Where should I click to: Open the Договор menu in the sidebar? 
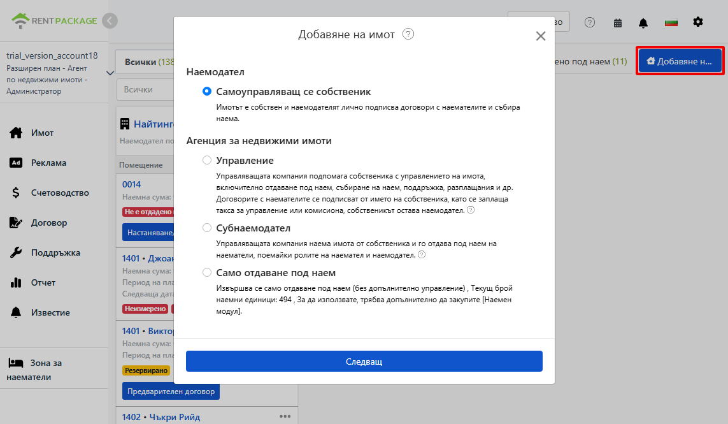(39, 223)
